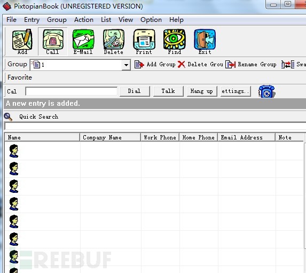Screen dimensions: 306x273
Task: Click the blue telephone icon beside Settings
Action: (x=266, y=91)
